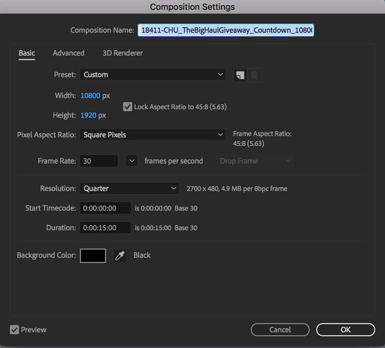Click the OK button
This screenshot has height=348, width=385.
[x=345, y=330]
